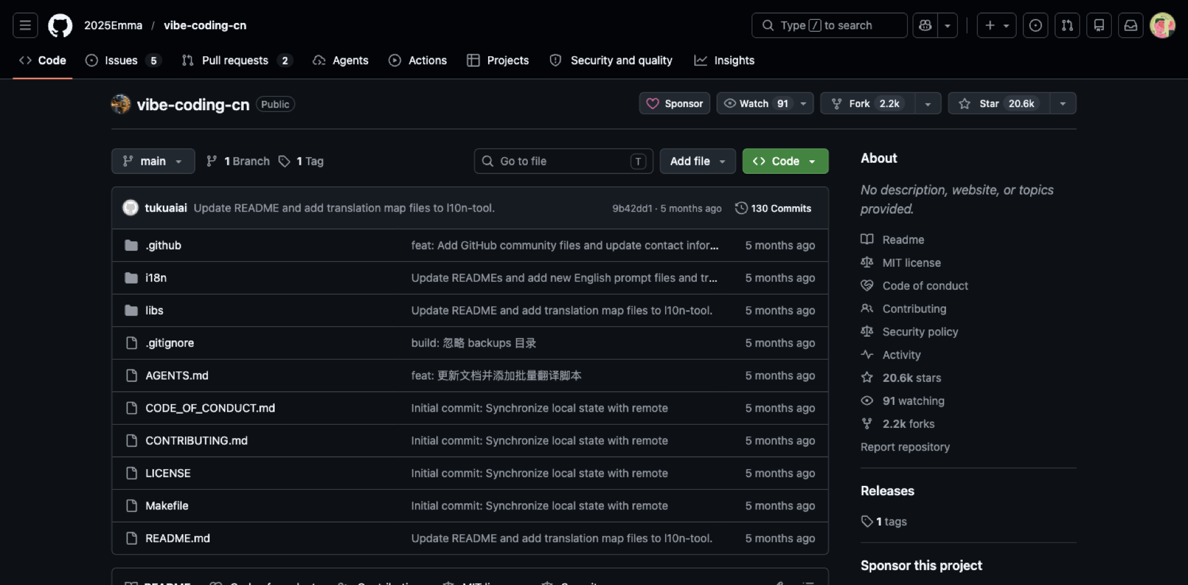The width and height of the screenshot is (1188, 585).
Task: View the 20.6k stars link
Action: pos(901,378)
